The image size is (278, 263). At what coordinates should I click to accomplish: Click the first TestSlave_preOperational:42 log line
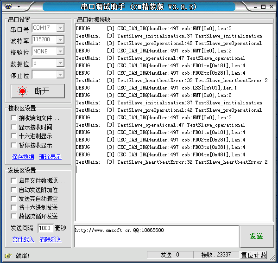tap(169, 44)
